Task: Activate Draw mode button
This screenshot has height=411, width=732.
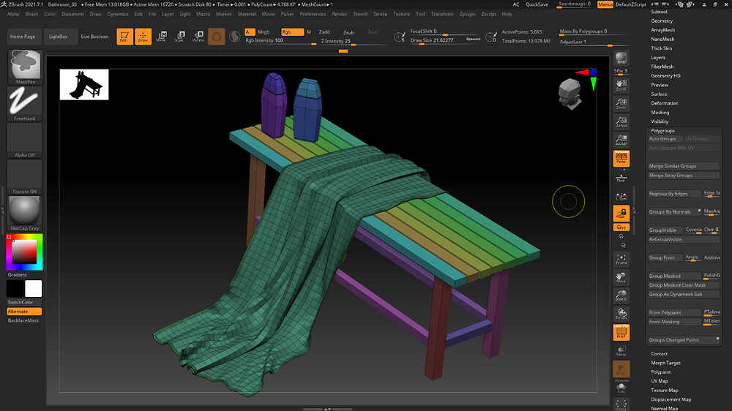Action: [x=143, y=37]
